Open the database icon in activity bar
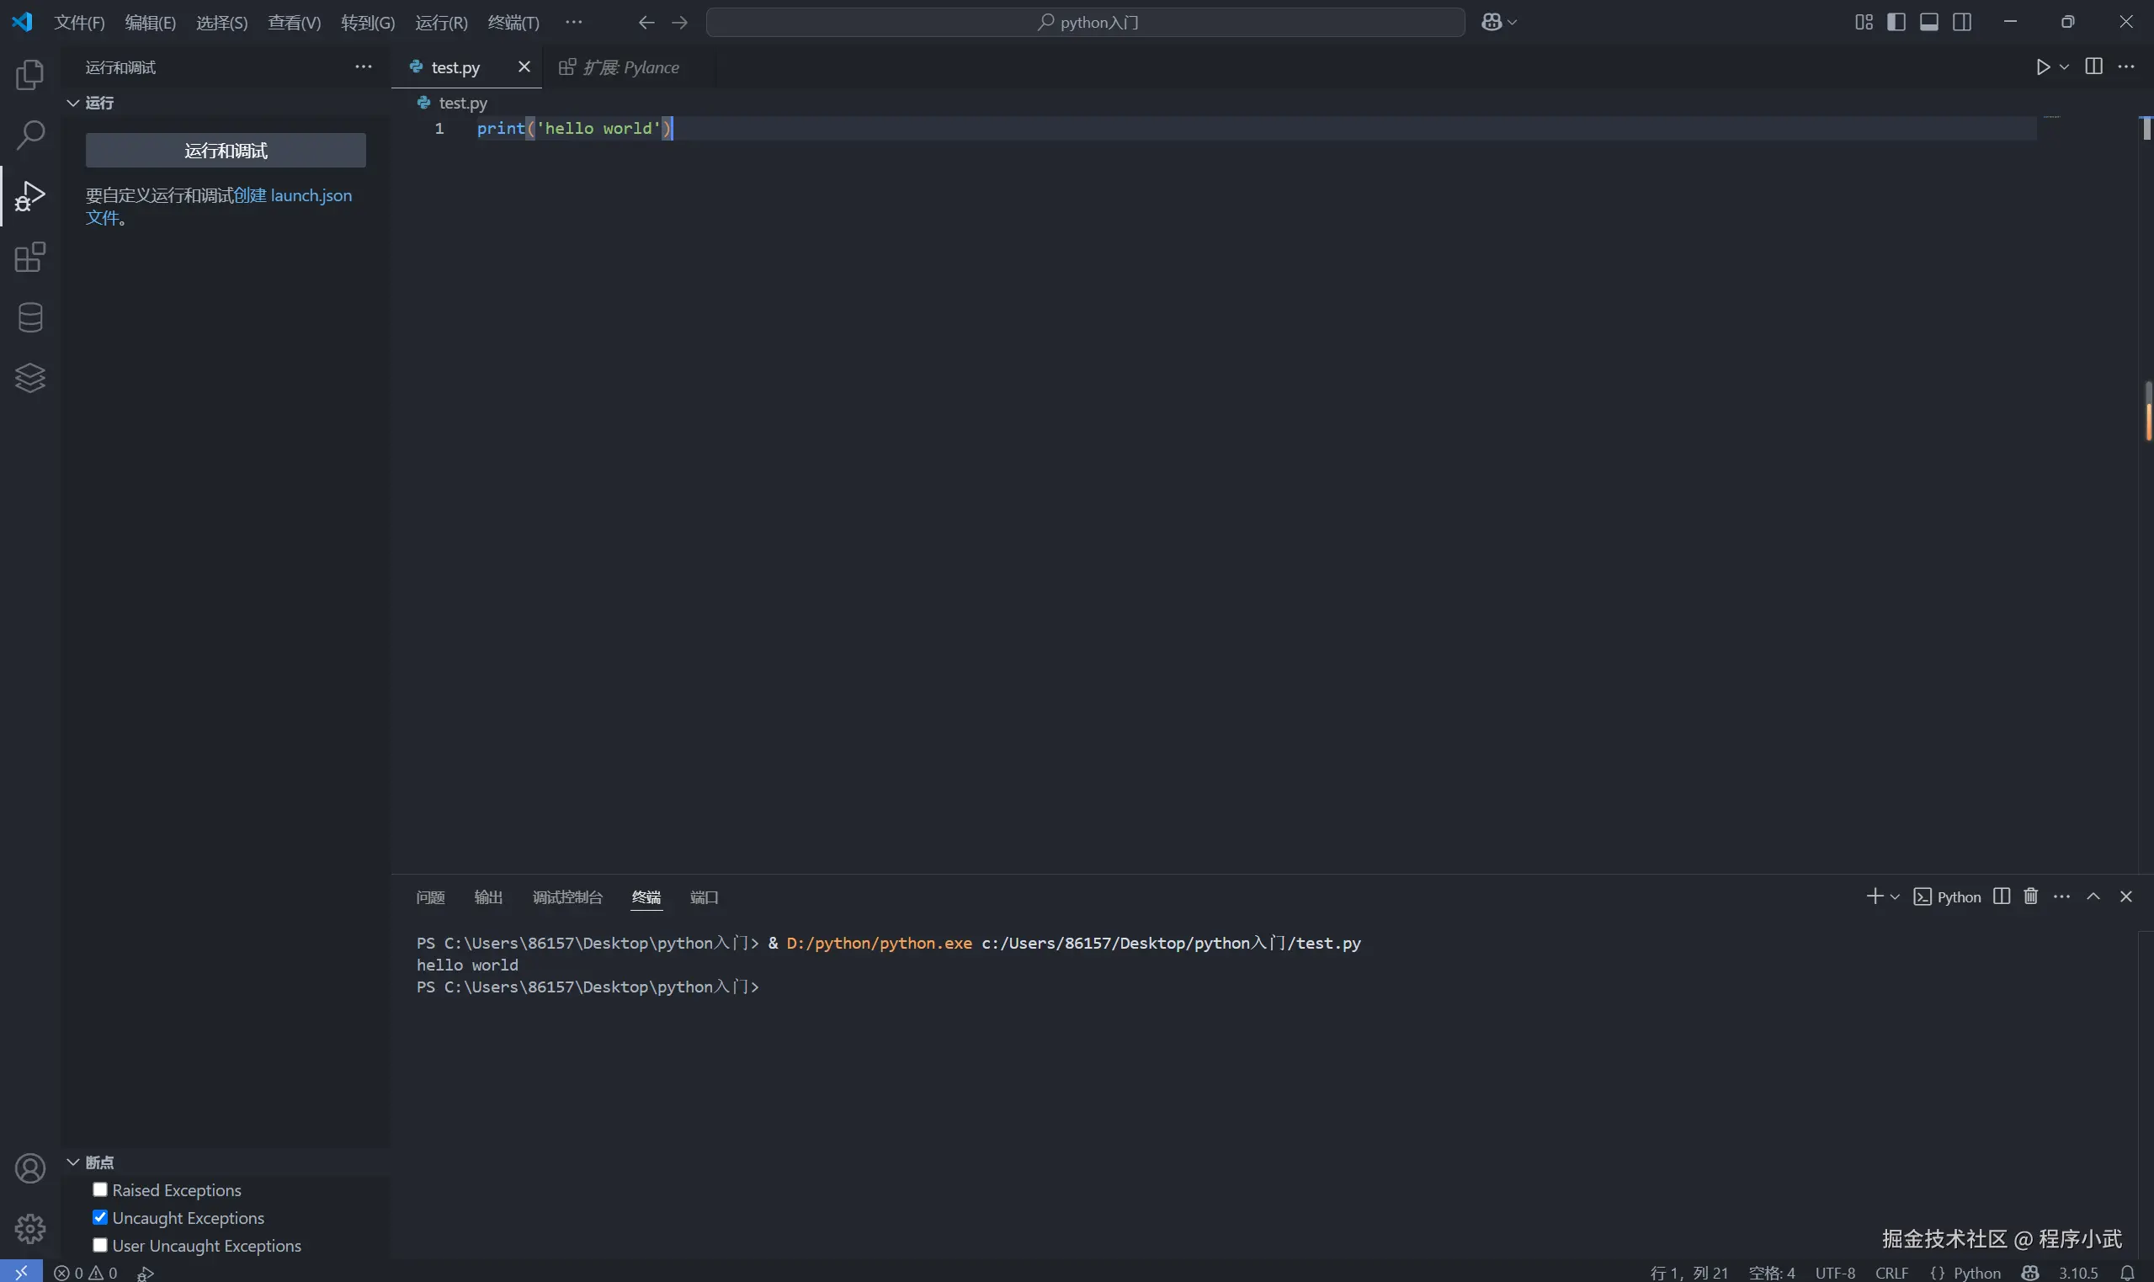The width and height of the screenshot is (2154, 1282). point(29,318)
